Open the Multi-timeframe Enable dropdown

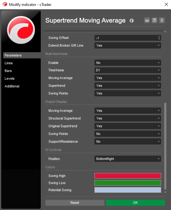pyautogui.click(x=128, y=63)
